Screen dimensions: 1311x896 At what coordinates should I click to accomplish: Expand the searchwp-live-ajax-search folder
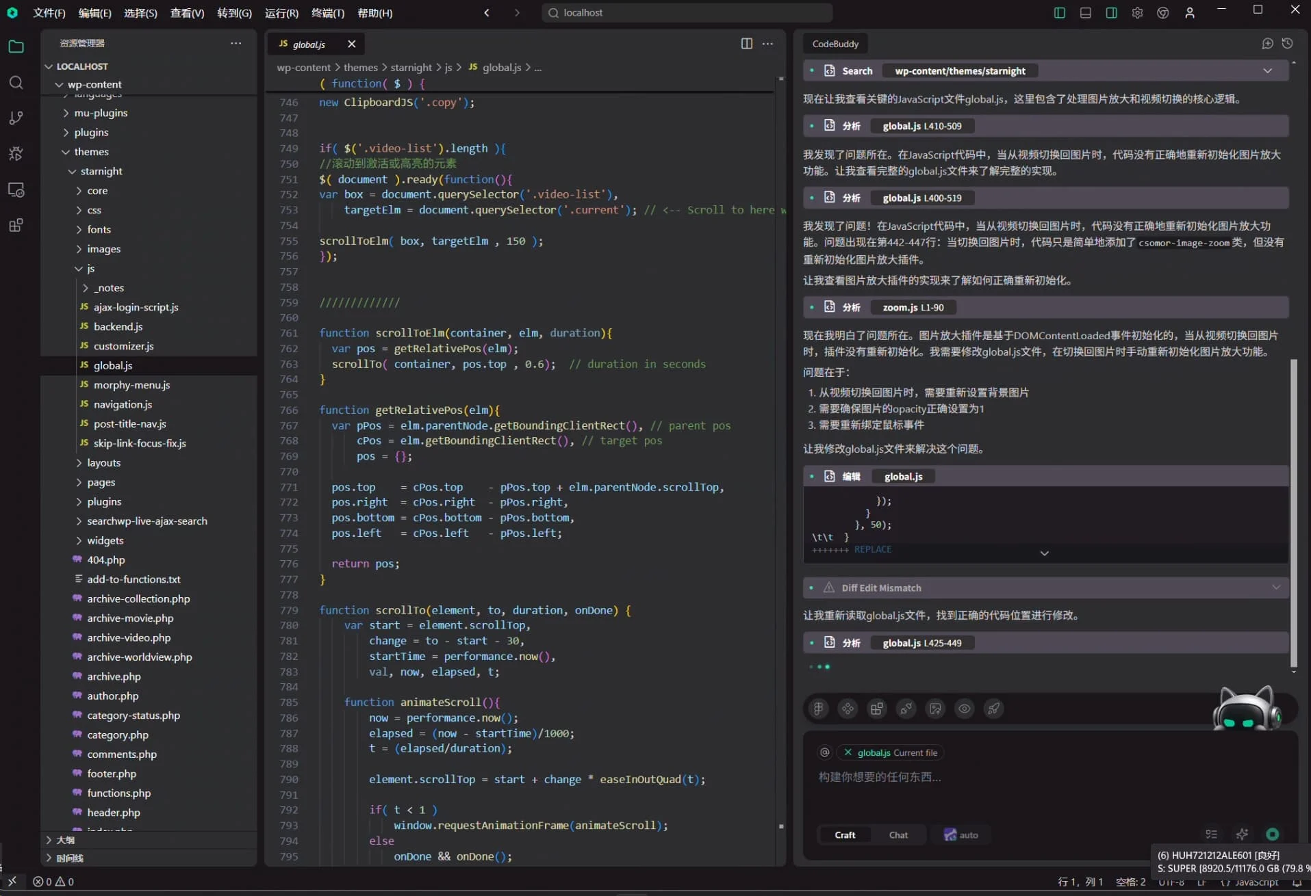(x=79, y=521)
